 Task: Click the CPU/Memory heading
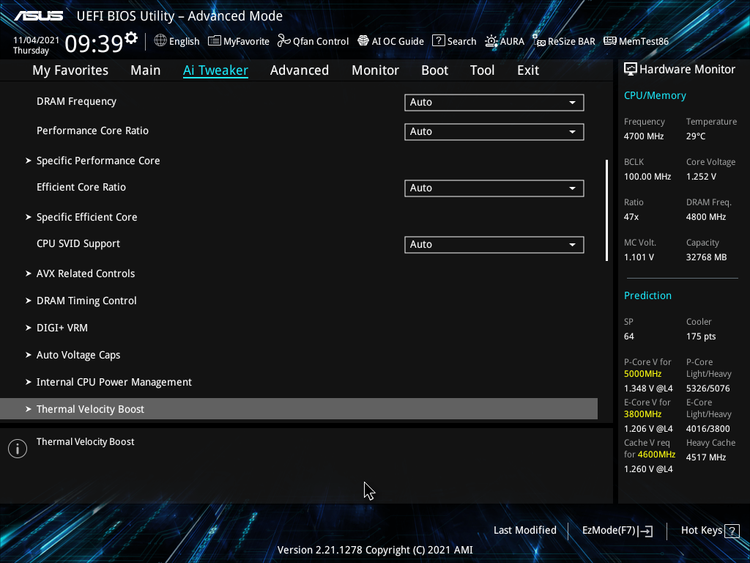pyautogui.click(x=655, y=96)
